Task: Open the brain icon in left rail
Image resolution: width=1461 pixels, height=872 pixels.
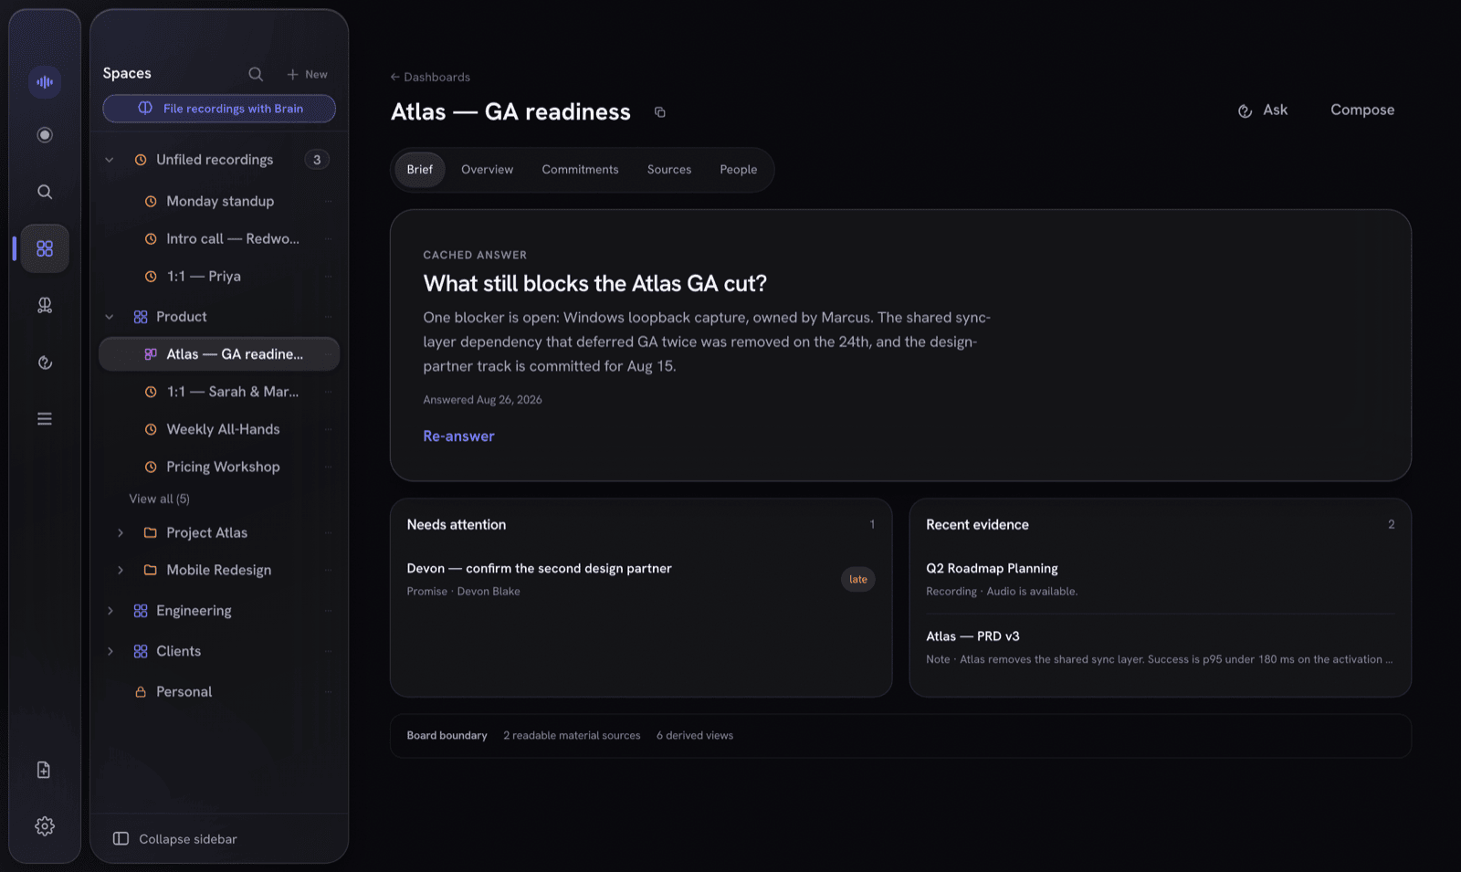Action: (44, 305)
